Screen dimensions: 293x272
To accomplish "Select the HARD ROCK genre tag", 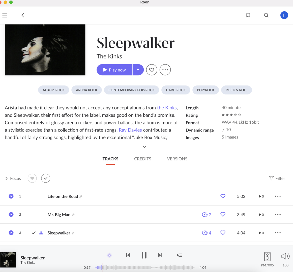I will pos(176,90).
